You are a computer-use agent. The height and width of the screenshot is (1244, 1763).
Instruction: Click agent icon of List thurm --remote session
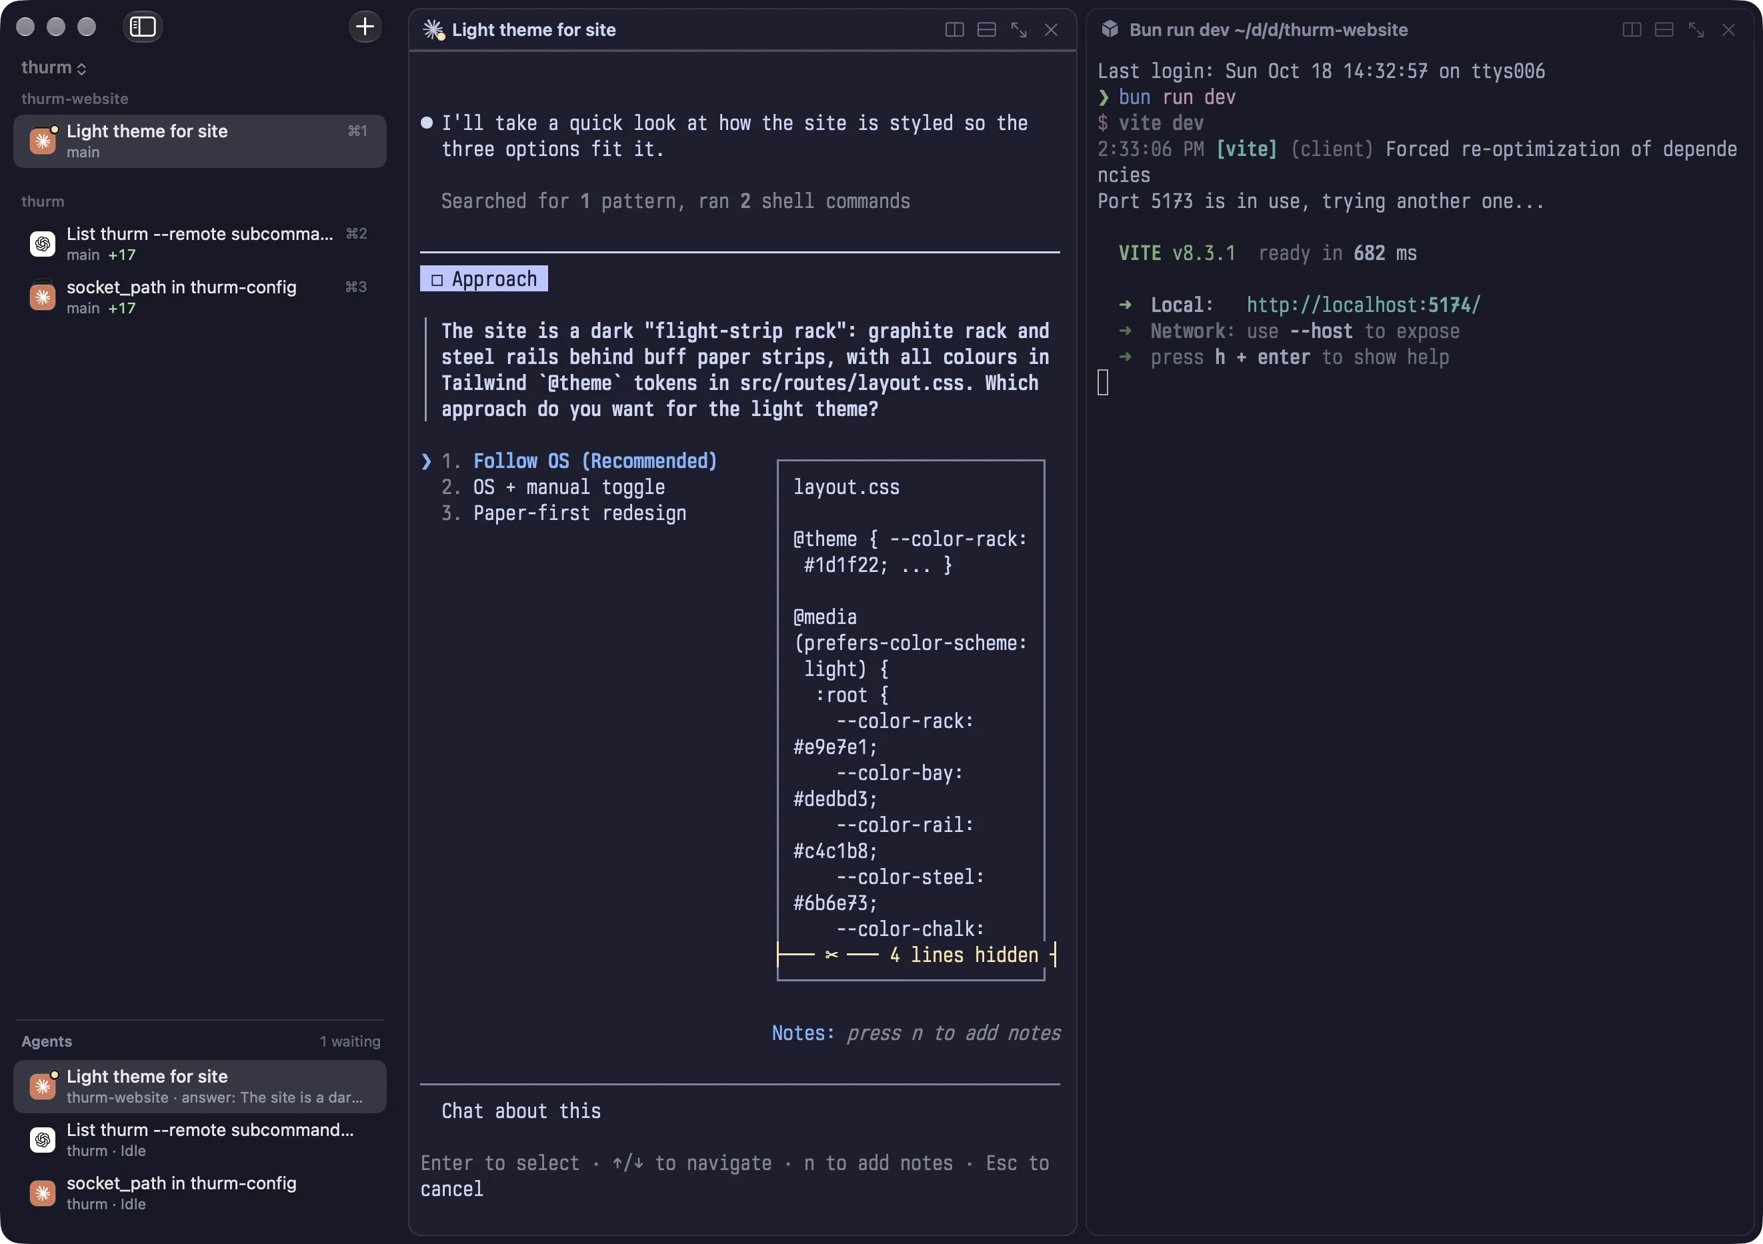42,244
